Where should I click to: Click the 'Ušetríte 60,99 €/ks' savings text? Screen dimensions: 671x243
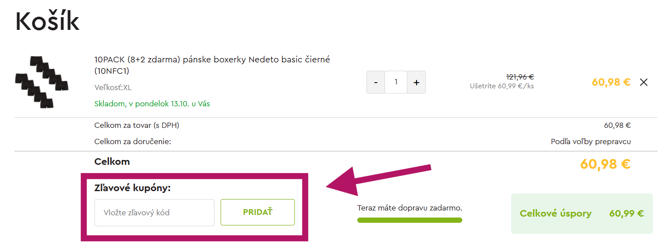pos(501,86)
